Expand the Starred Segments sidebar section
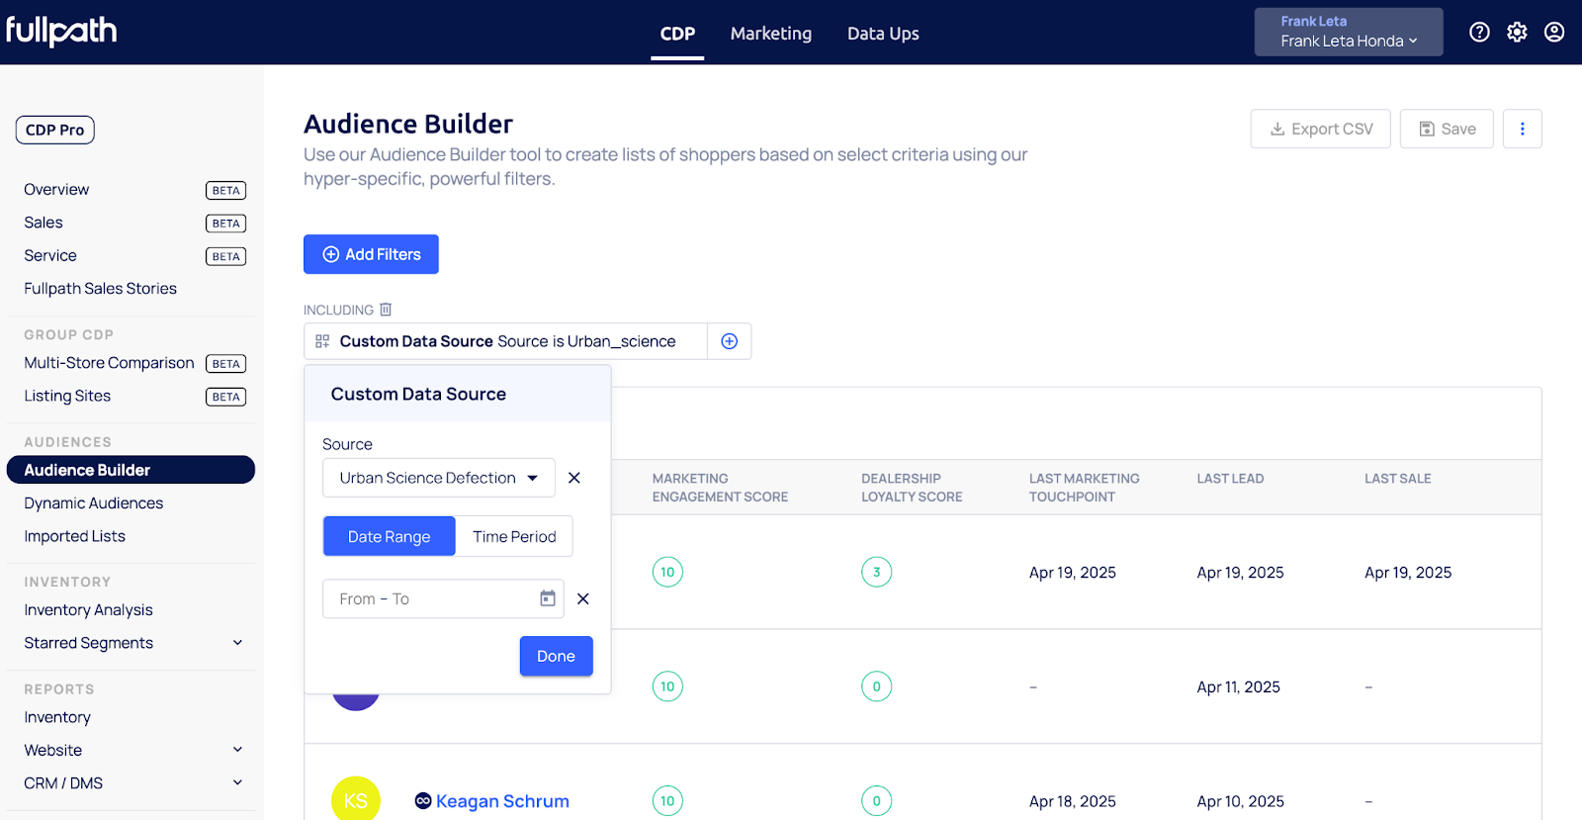Screen dimensions: 1582x820 (237, 643)
